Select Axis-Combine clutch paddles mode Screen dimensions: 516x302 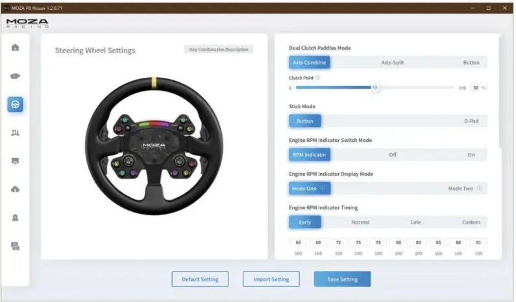310,62
